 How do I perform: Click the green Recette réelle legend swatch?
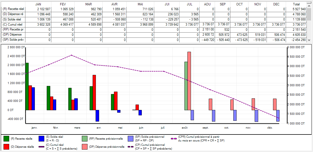point(6,139)
